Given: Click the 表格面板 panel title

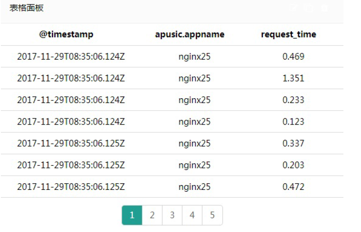Looking at the screenshot, I should pos(26,8).
